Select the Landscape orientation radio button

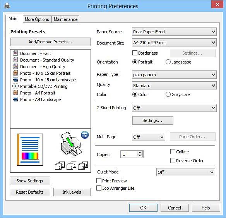[x=168, y=62]
